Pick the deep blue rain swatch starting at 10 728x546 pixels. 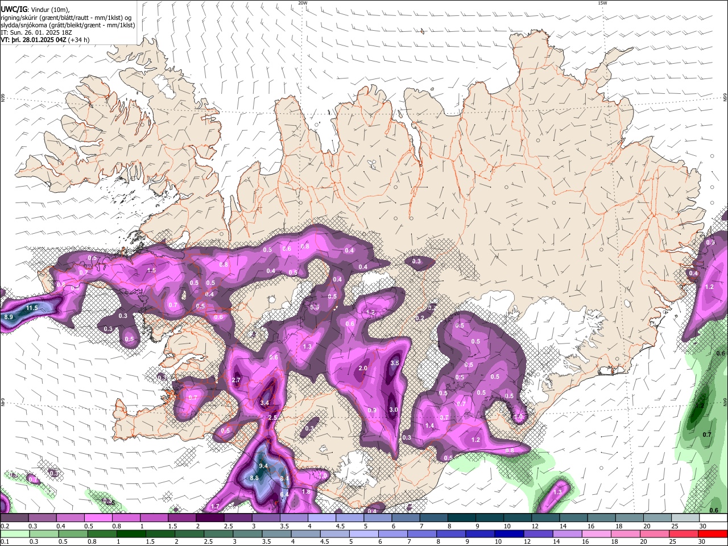(x=509, y=533)
